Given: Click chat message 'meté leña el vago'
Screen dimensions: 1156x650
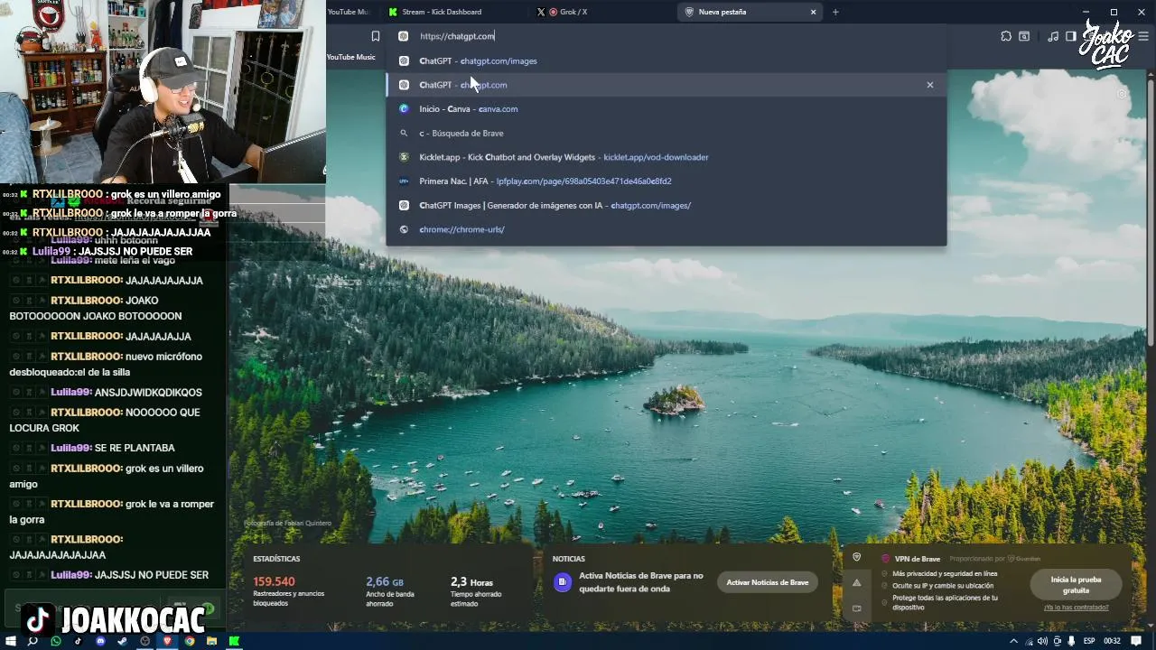Looking at the screenshot, I should coord(135,260).
